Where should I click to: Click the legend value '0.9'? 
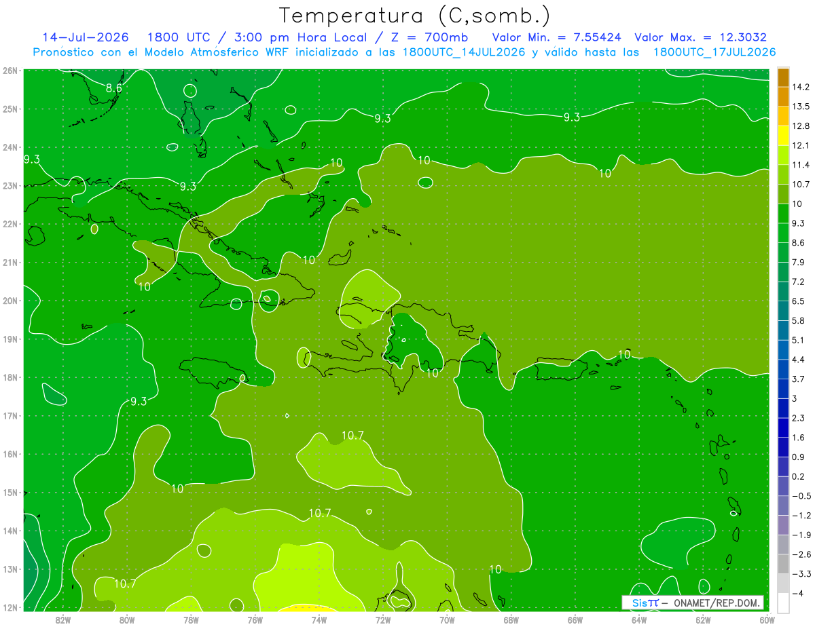798,457
